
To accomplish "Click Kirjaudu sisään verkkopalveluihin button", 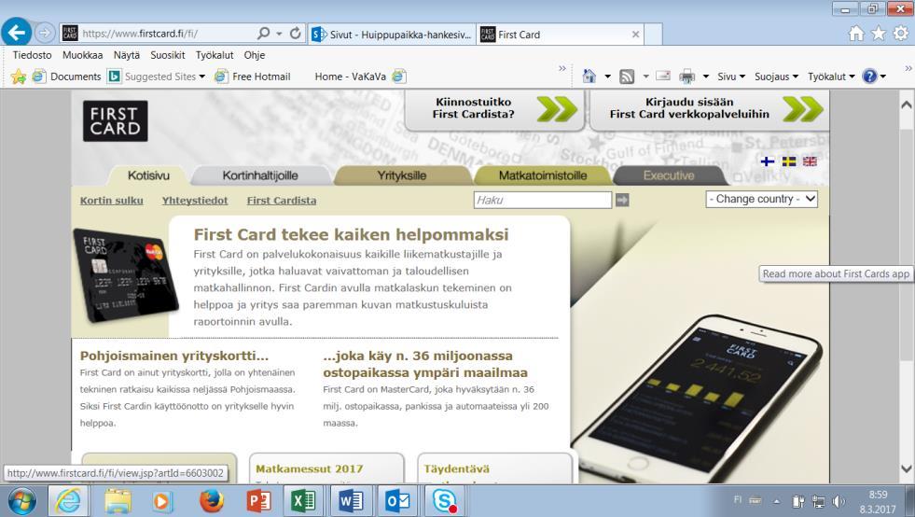I will [x=710, y=109].
